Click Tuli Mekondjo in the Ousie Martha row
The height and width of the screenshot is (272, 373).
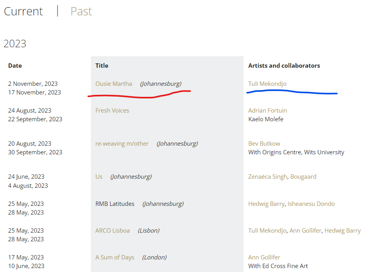(x=267, y=83)
